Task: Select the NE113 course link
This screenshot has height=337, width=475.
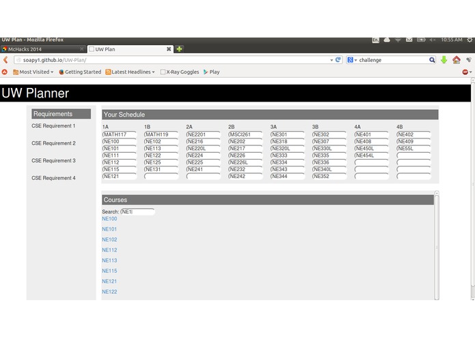Action: pyautogui.click(x=109, y=260)
